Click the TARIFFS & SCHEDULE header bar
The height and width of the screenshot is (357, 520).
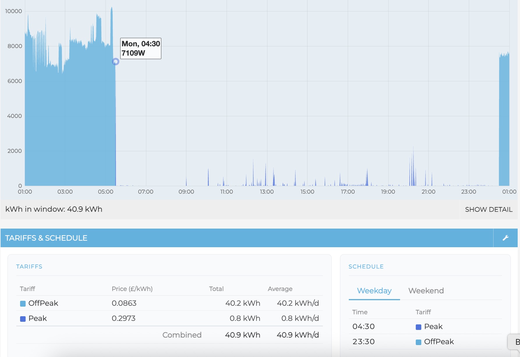click(247, 238)
